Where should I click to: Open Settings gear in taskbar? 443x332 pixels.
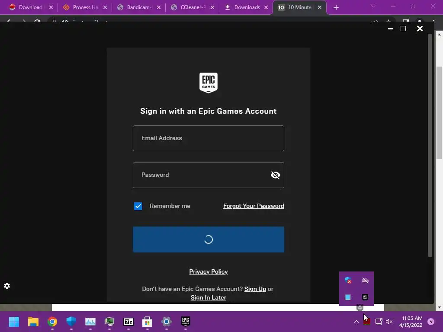coord(167,322)
